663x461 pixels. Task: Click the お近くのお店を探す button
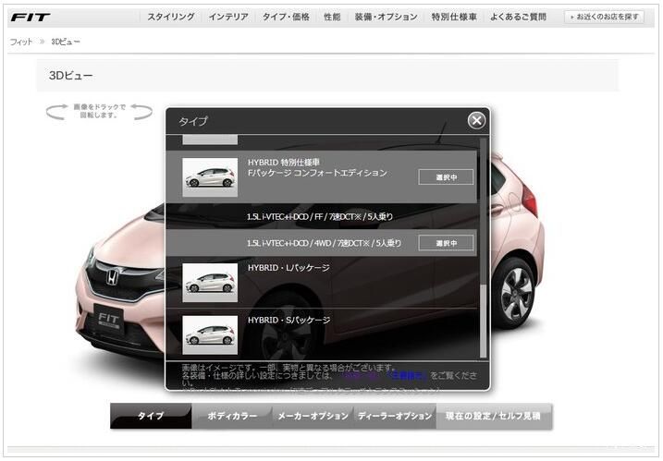pos(604,17)
